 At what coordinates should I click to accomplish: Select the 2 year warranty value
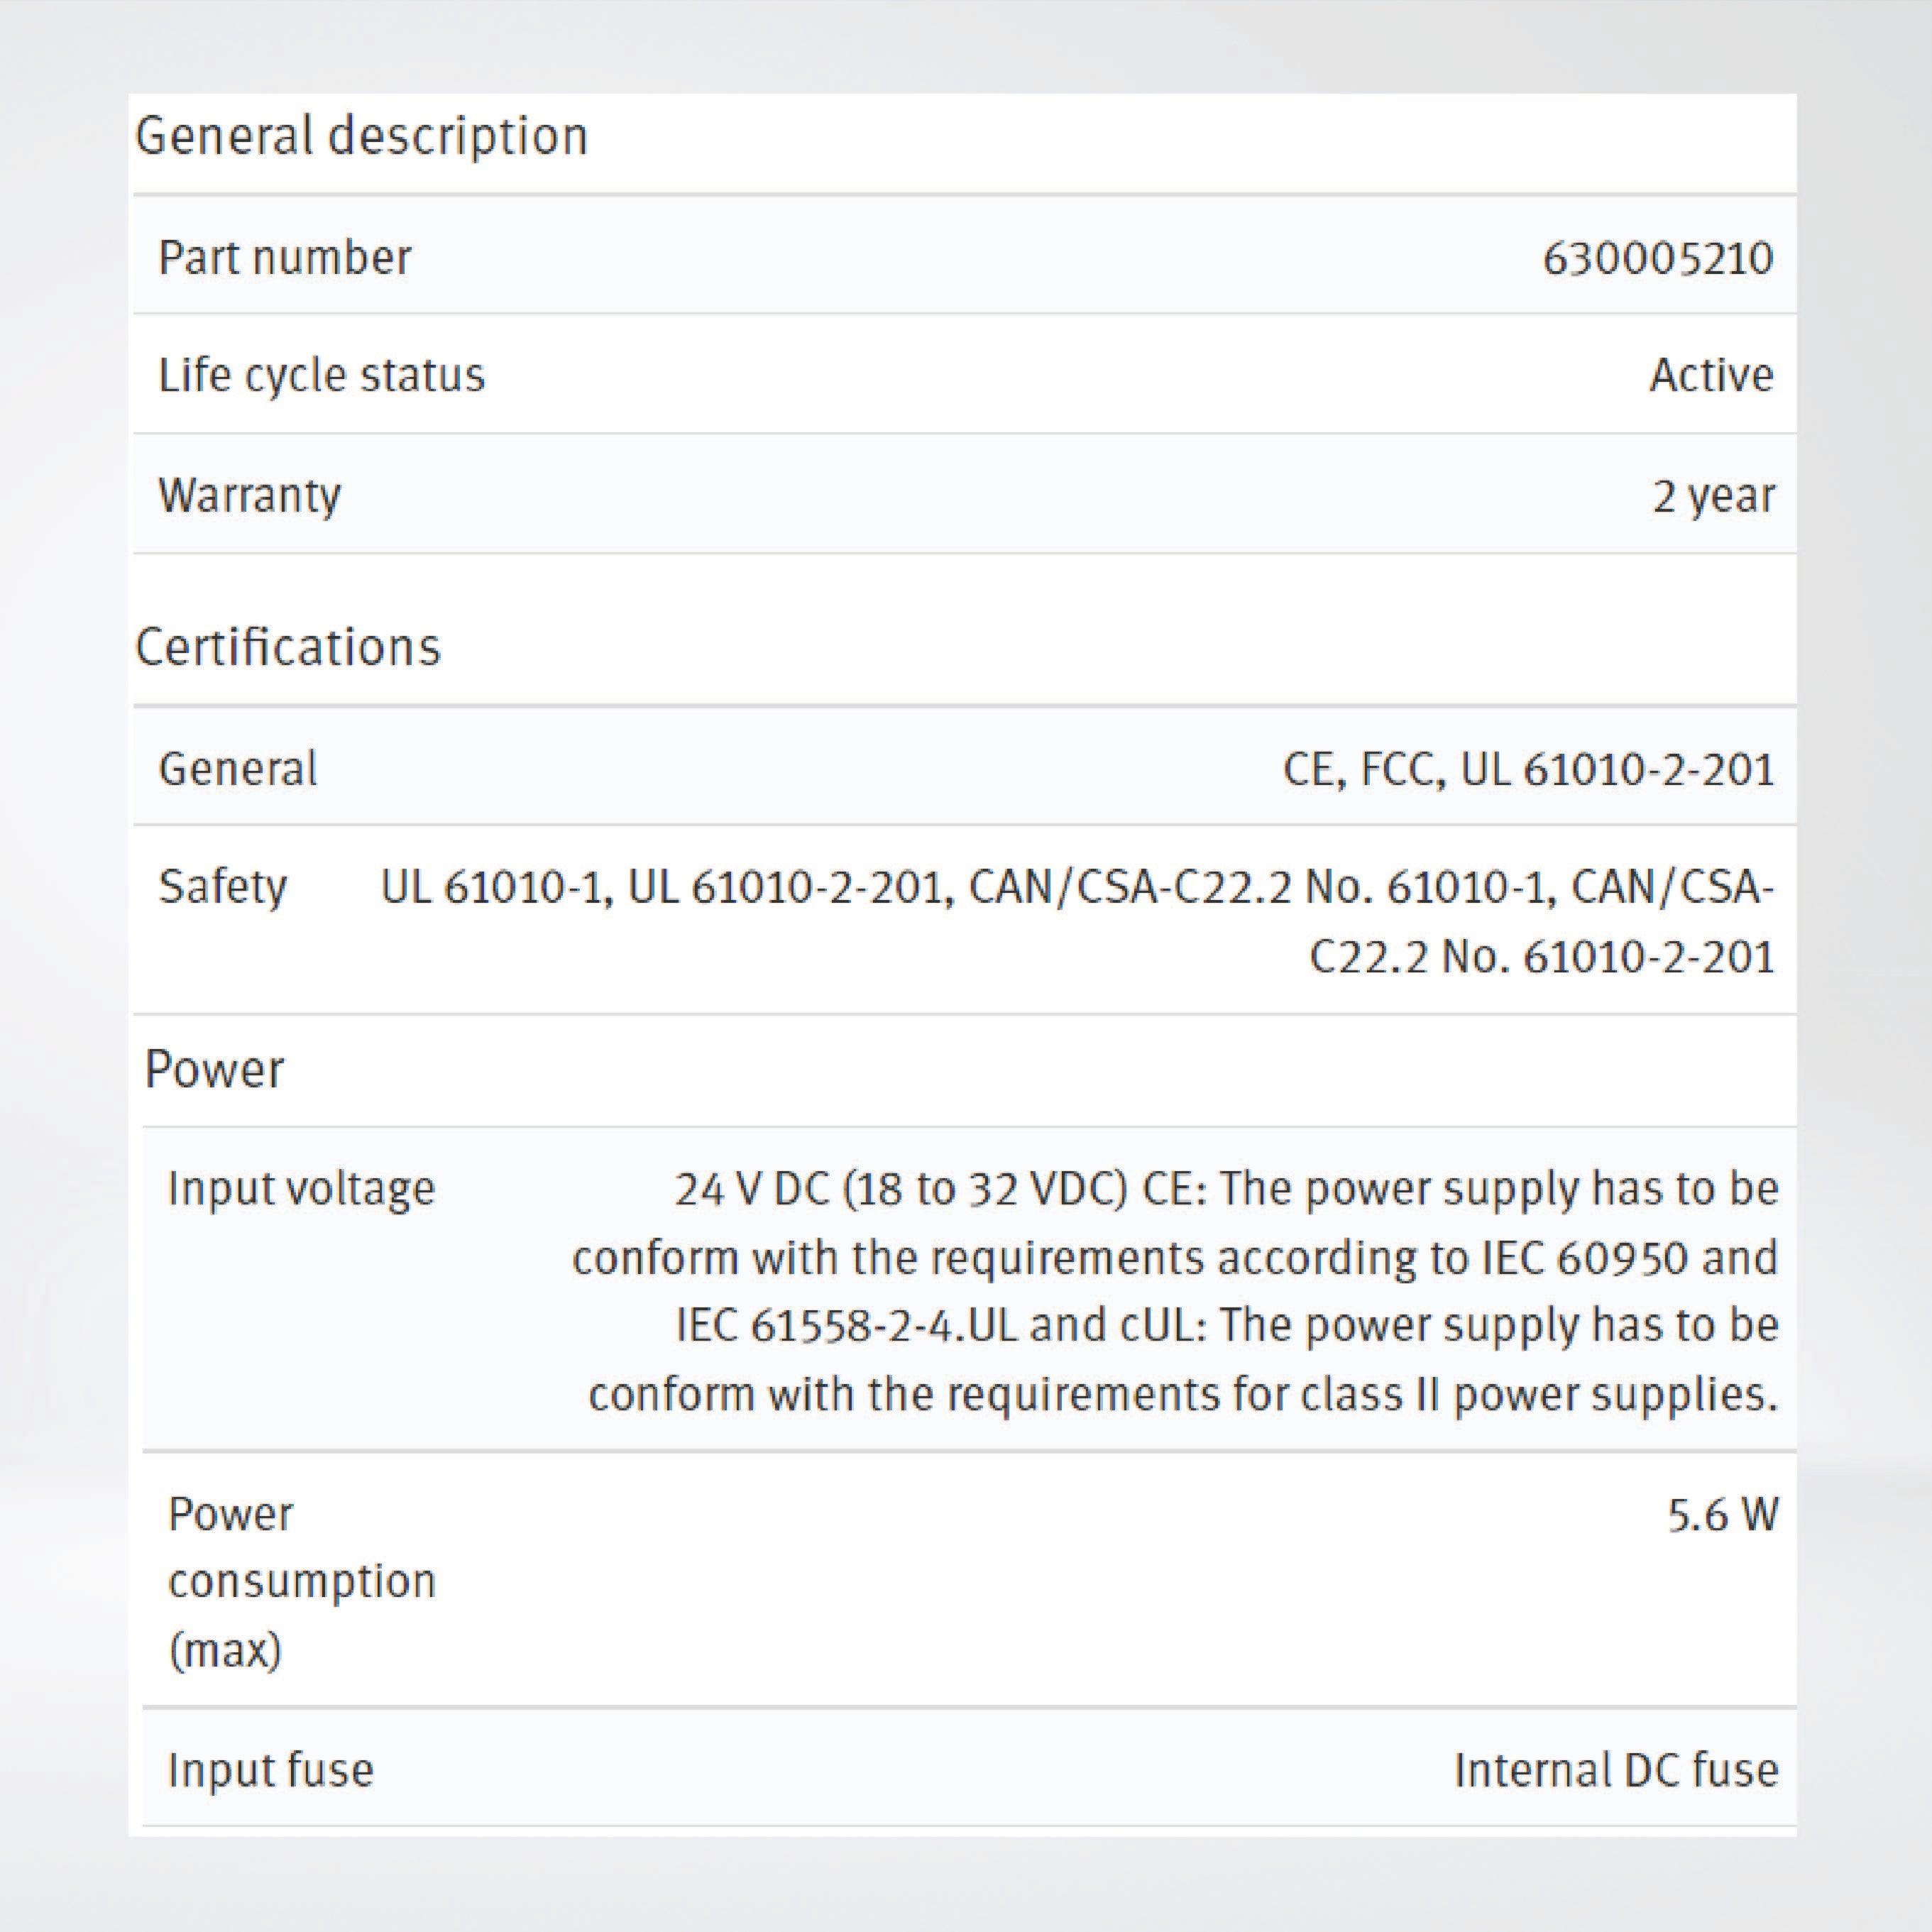coord(1713,496)
